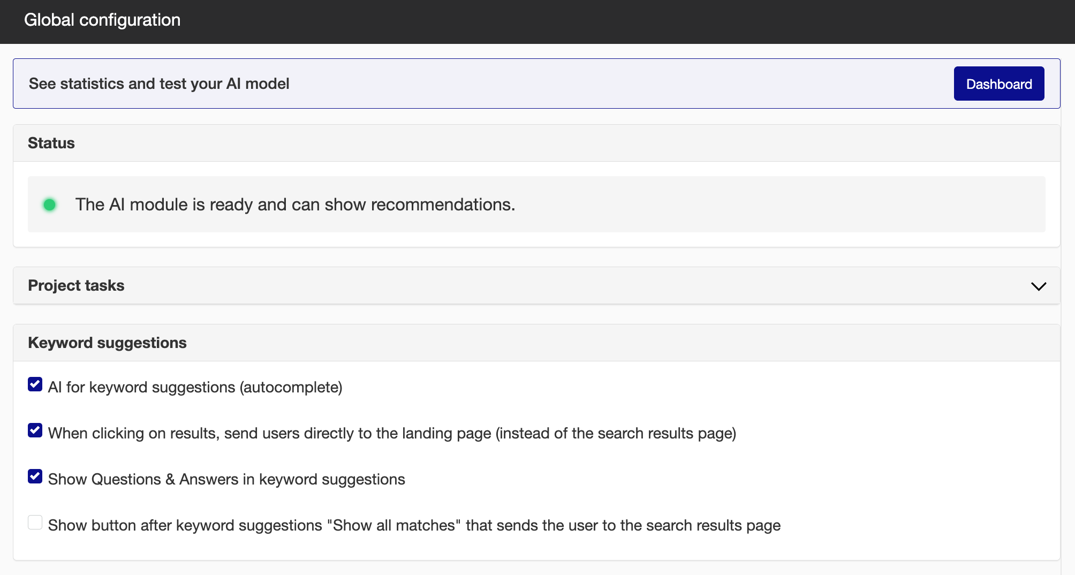Screen dimensions: 1075x575
Task: Open the Dashboard
Action: click(x=998, y=83)
